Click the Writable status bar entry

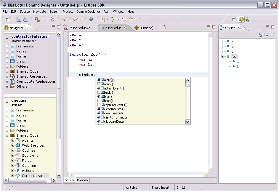point(131,188)
